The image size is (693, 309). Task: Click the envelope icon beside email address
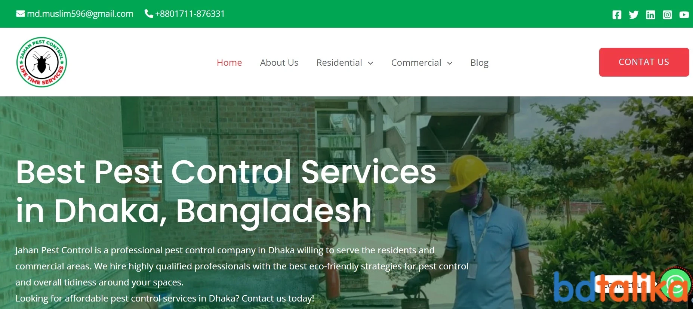coord(21,14)
